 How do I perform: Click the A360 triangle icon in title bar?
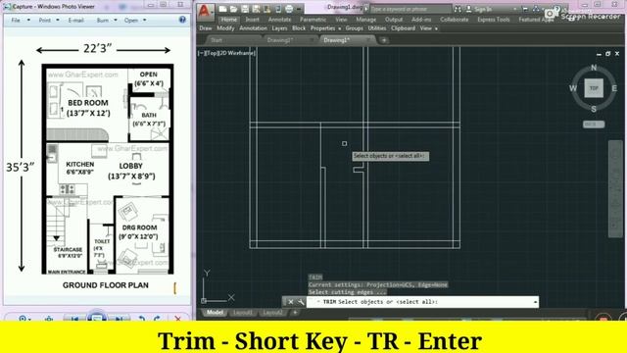(x=536, y=9)
